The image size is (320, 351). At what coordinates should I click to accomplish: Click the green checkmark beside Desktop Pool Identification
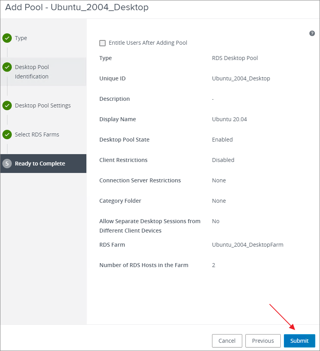pos(7,67)
